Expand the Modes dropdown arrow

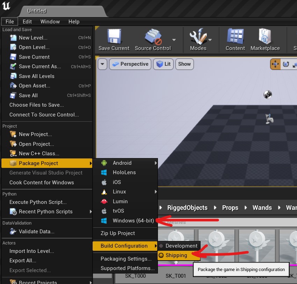click(x=210, y=40)
